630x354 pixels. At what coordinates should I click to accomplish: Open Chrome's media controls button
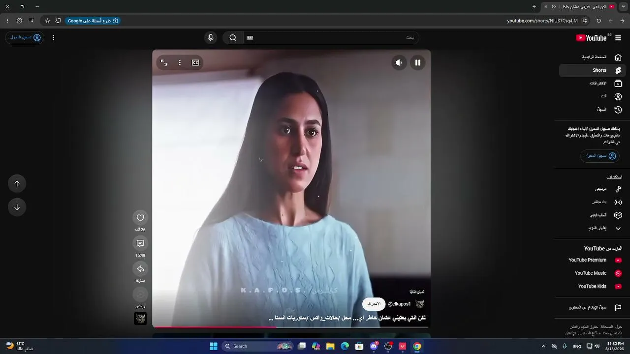coord(31,21)
